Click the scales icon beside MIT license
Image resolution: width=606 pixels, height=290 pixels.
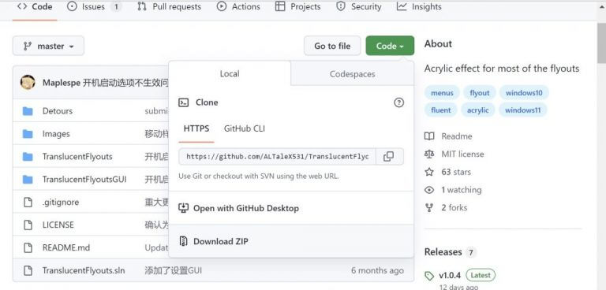coord(429,154)
